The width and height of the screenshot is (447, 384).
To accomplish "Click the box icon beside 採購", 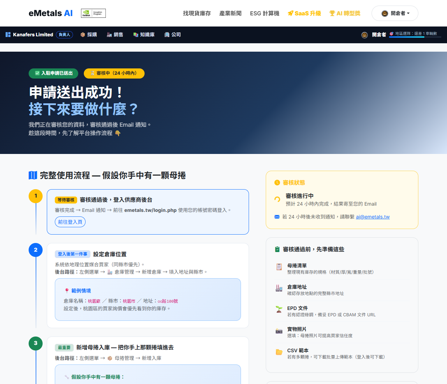I will coord(83,35).
